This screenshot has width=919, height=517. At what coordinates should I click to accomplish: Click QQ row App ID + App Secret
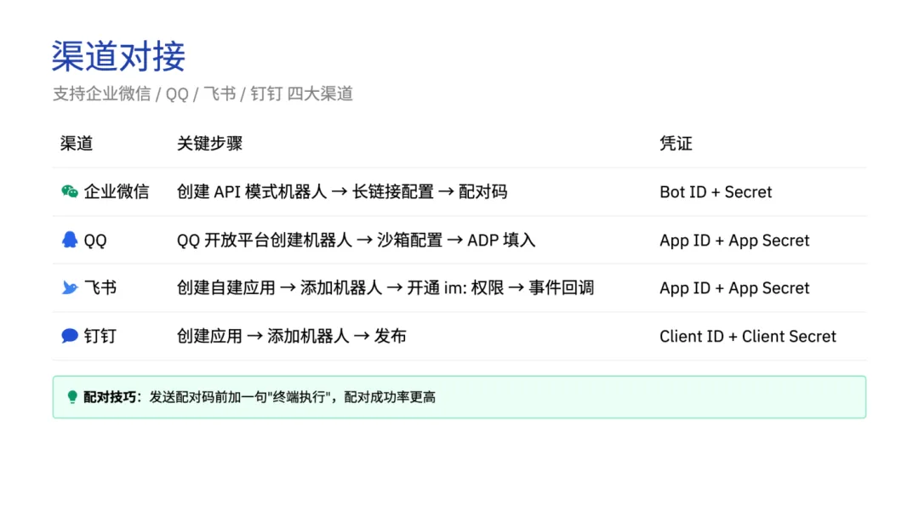tap(734, 240)
